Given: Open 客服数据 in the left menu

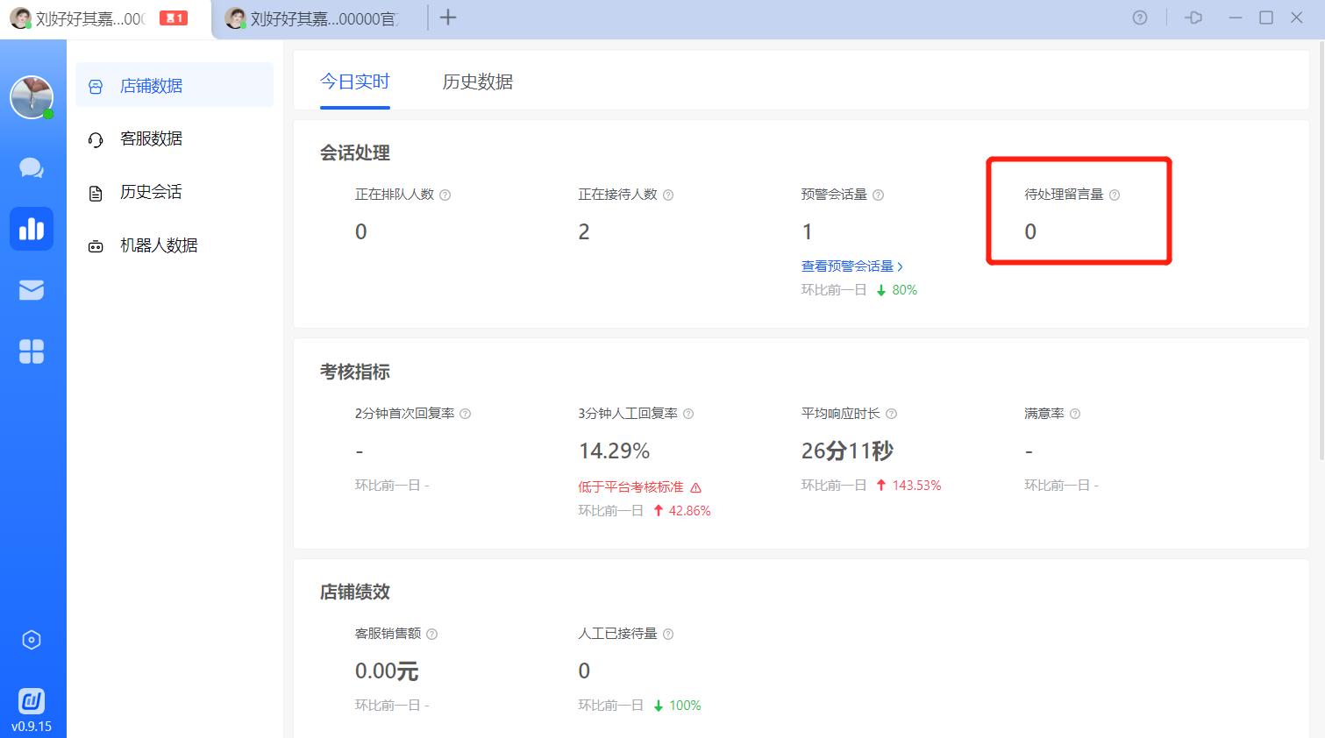Looking at the screenshot, I should (151, 138).
